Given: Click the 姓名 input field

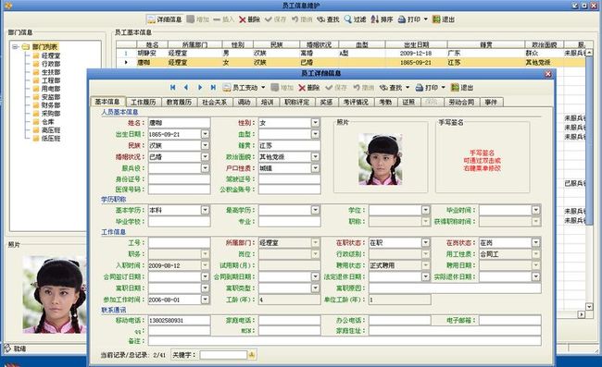Looking at the screenshot, I should click(x=180, y=123).
